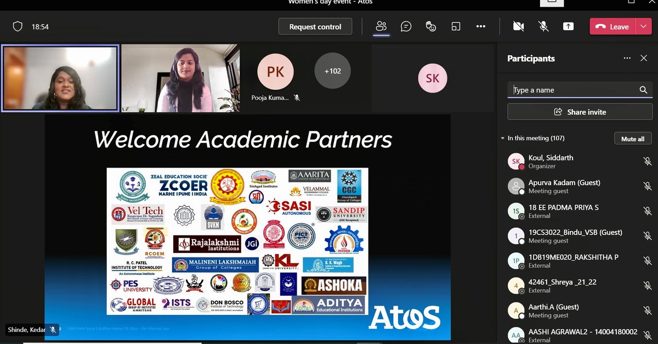Open the Participants people icon in toolbar
Viewport: 658px width, 344px height.
pyautogui.click(x=382, y=26)
